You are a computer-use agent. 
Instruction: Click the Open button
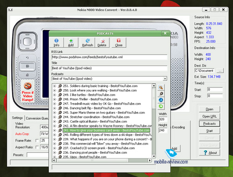tap(209, 109)
